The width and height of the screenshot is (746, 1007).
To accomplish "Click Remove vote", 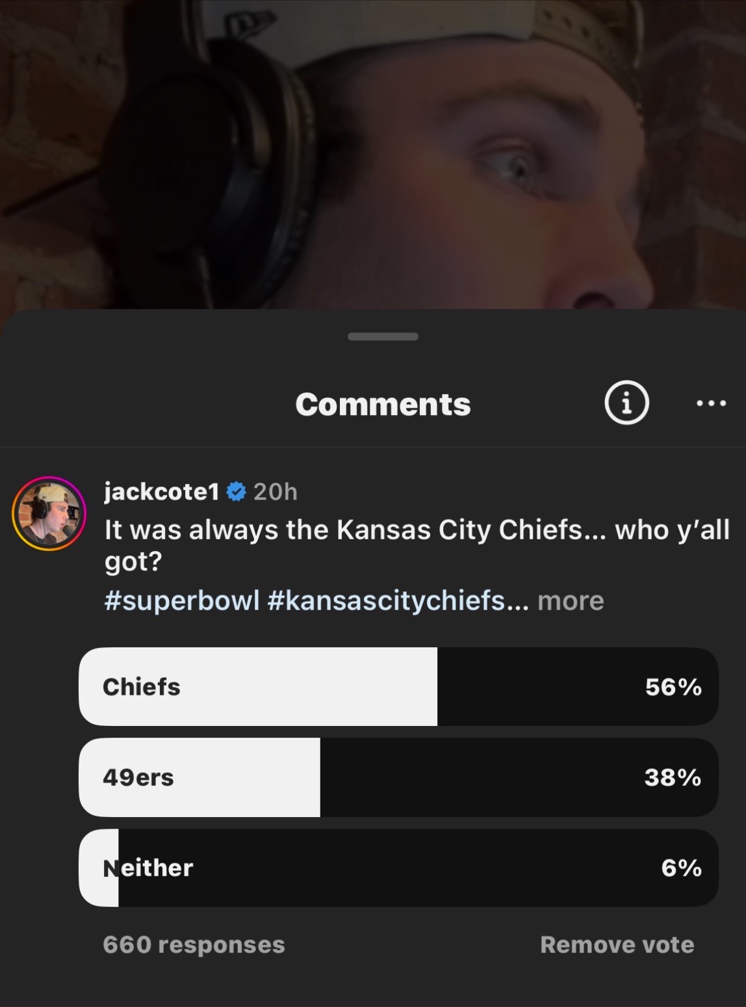I will tap(617, 945).
